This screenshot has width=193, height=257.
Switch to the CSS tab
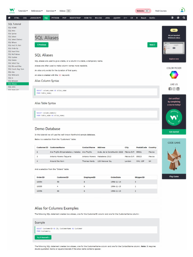(25, 18)
